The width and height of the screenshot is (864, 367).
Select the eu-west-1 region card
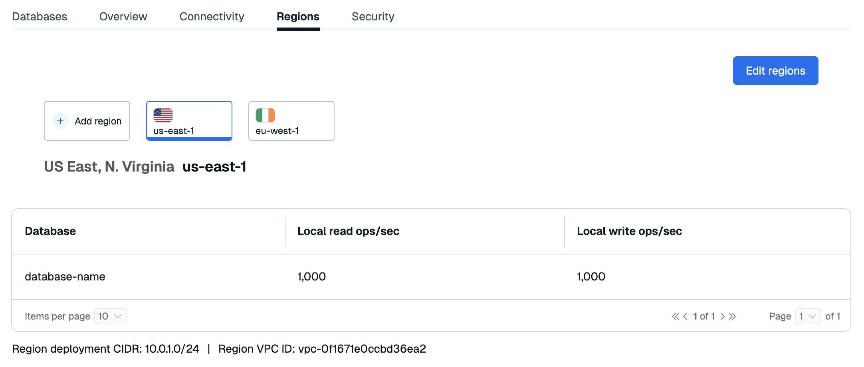[x=291, y=121]
